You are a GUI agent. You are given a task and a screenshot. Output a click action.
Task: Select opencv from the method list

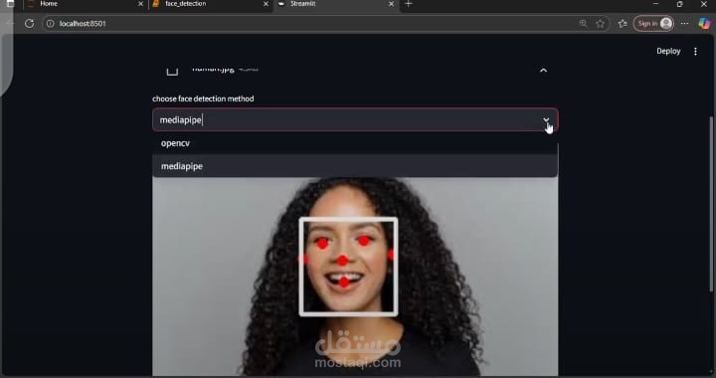point(355,143)
